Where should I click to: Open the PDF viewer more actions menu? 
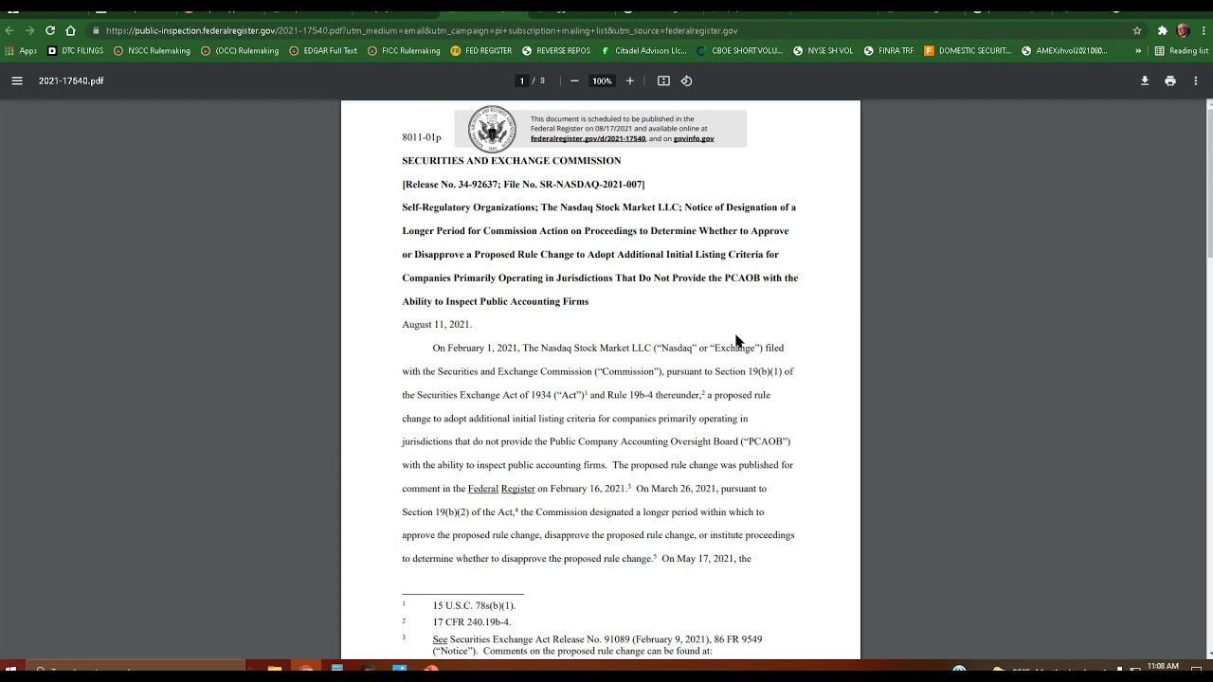pos(1196,81)
